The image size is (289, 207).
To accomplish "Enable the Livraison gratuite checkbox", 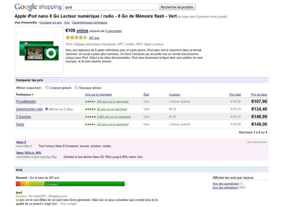I will pyautogui.click(x=47, y=88).
